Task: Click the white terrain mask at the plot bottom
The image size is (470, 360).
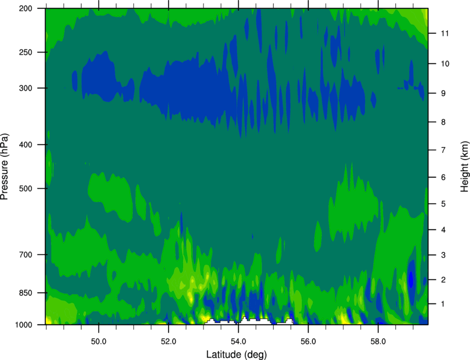Action: pyautogui.click(x=249, y=321)
